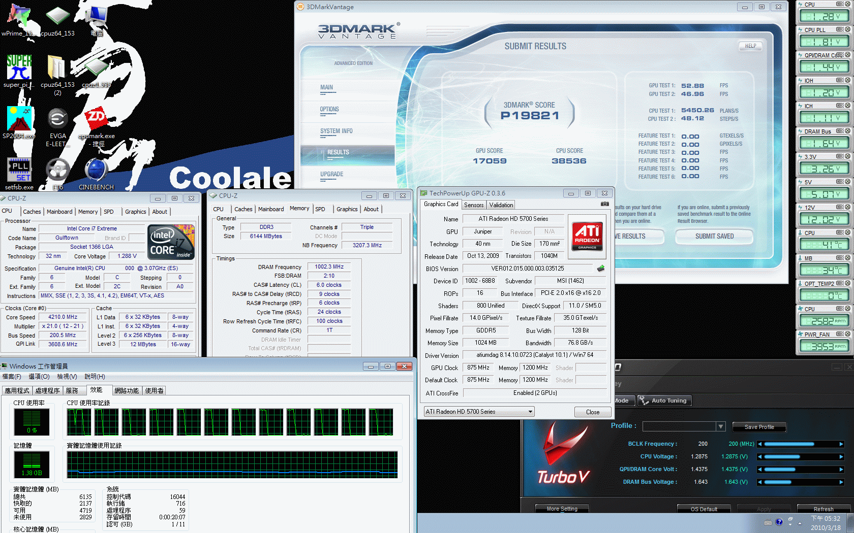
Task: Click the SUBMIT SAVED button
Action: coord(714,236)
